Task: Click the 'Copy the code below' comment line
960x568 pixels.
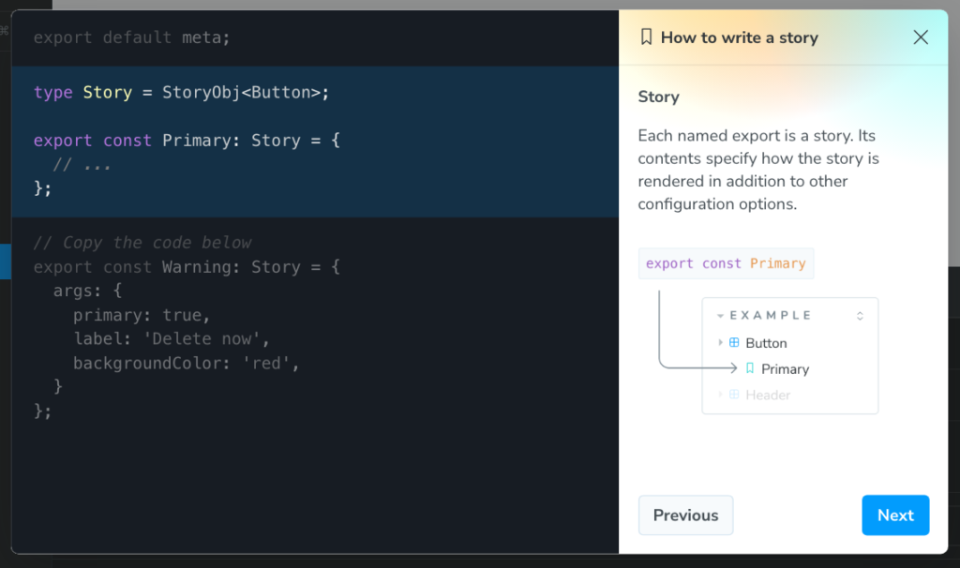Action: click(142, 243)
